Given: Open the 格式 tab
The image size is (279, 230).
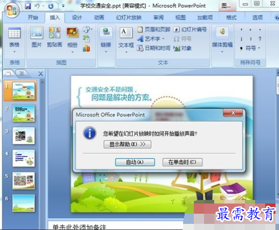Looking at the screenshot, I should point(231,17).
